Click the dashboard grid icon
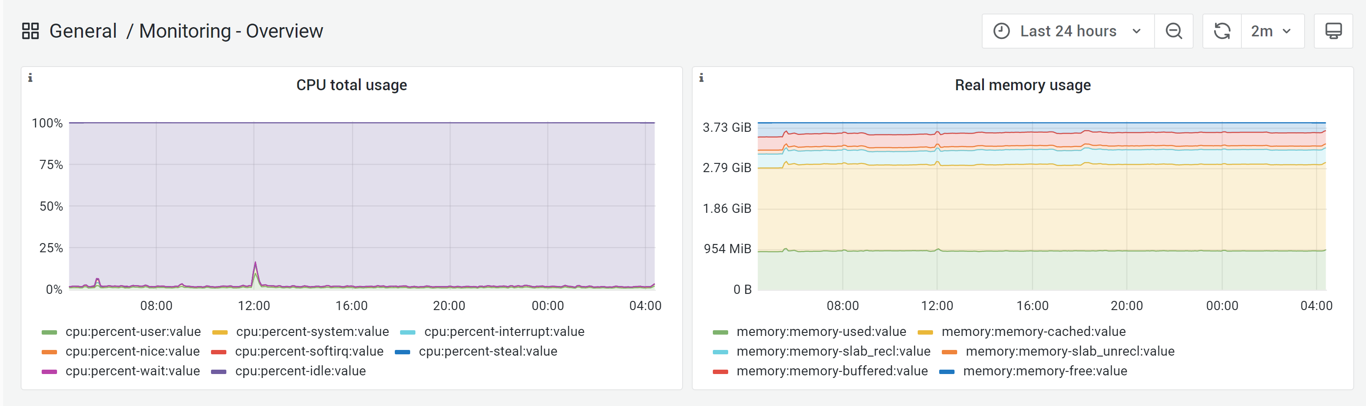 click(30, 31)
